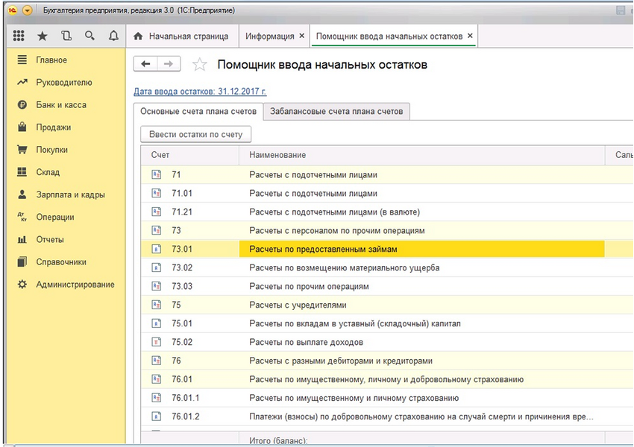Image resolution: width=634 pixels, height=447 pixels.
Task: Open Зарплата и кадры section
Action: 70,194
